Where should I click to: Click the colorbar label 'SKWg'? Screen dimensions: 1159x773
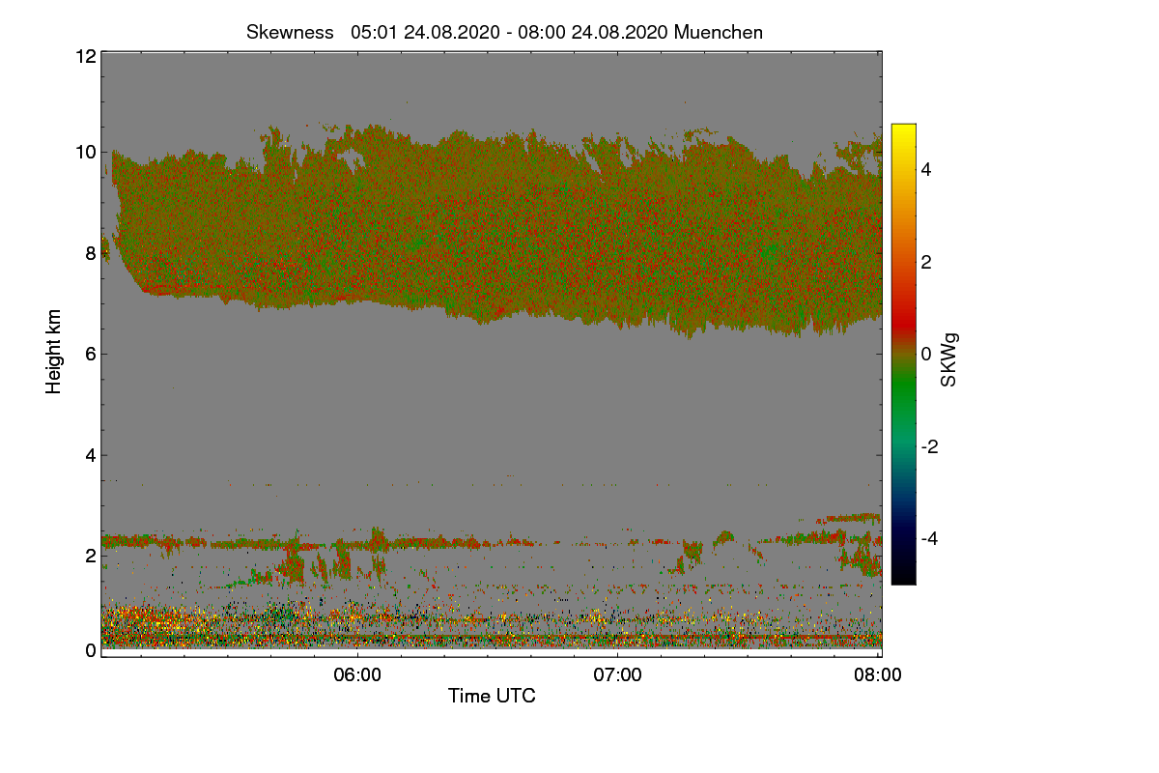click(949, 360)
